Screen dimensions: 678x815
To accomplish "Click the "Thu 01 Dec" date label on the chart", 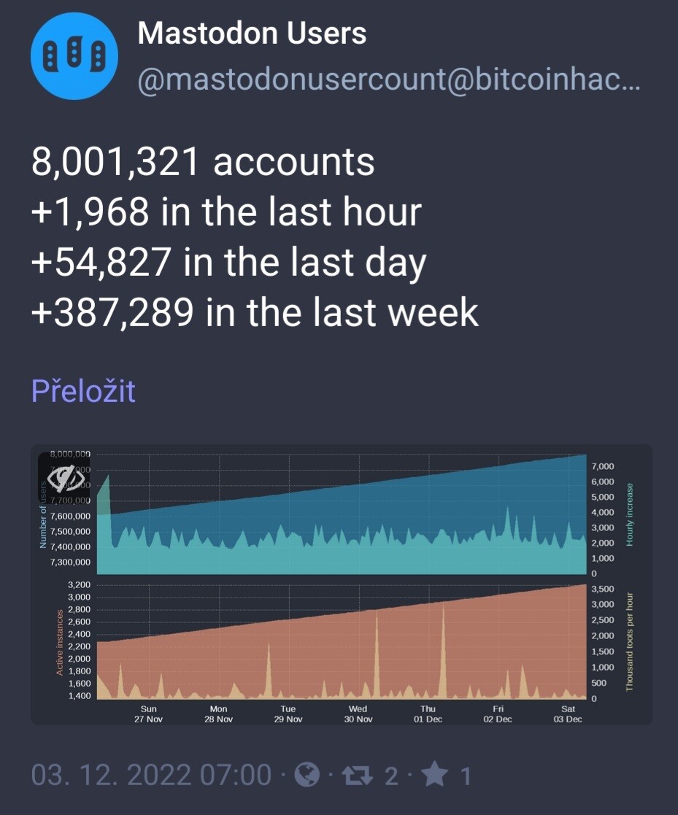I will 428,714.
